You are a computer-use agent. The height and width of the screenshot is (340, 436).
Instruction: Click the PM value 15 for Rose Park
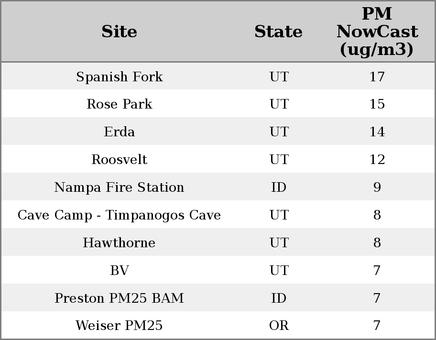[377, 104]
